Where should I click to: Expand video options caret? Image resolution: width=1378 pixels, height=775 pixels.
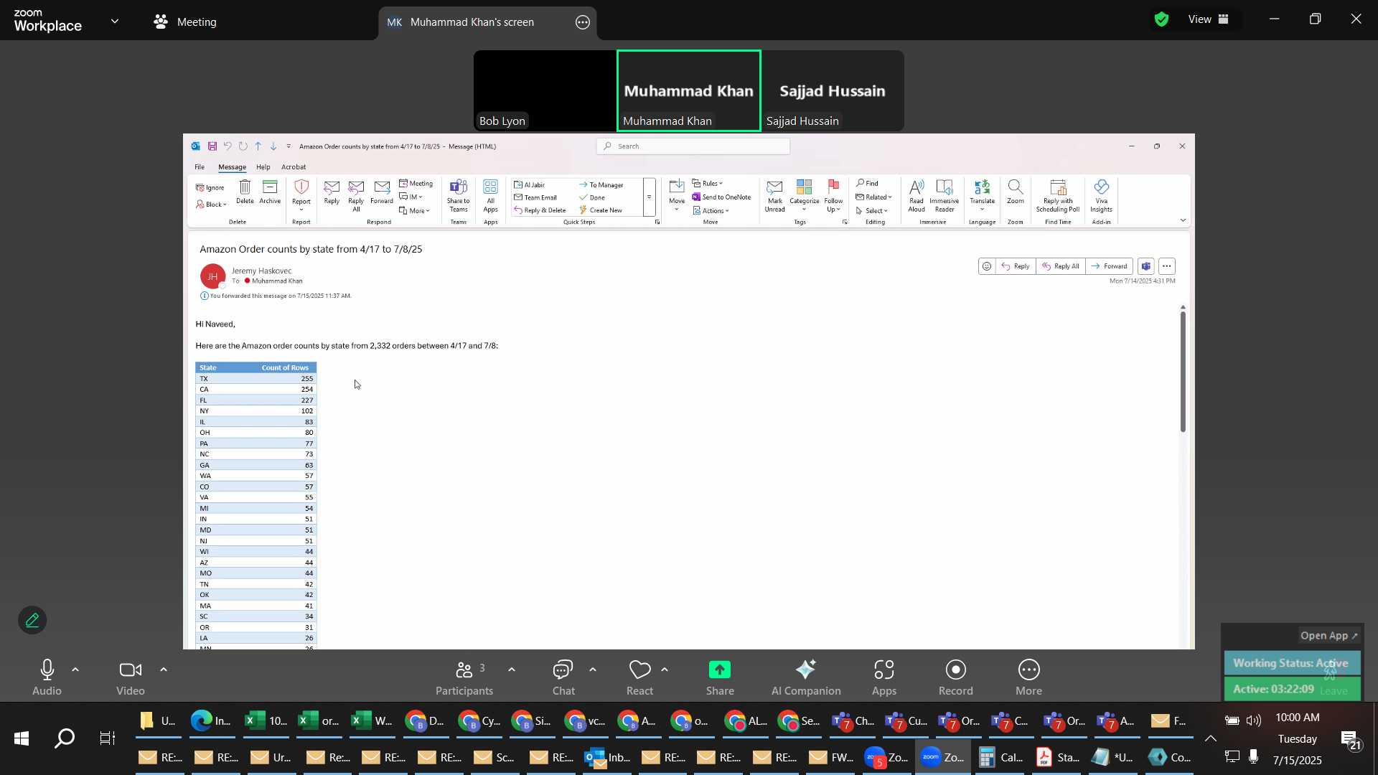pos(164,670)
